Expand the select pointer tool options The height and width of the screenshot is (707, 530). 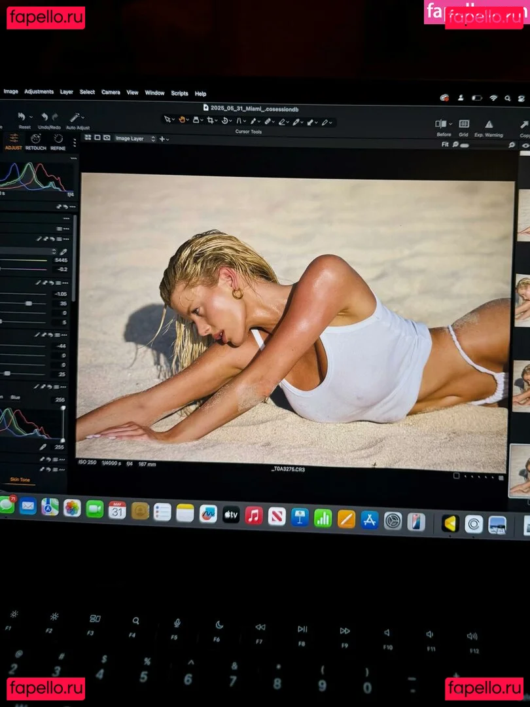173,121
